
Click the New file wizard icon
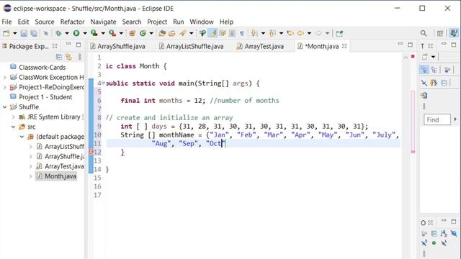click(x=6, y=34)
